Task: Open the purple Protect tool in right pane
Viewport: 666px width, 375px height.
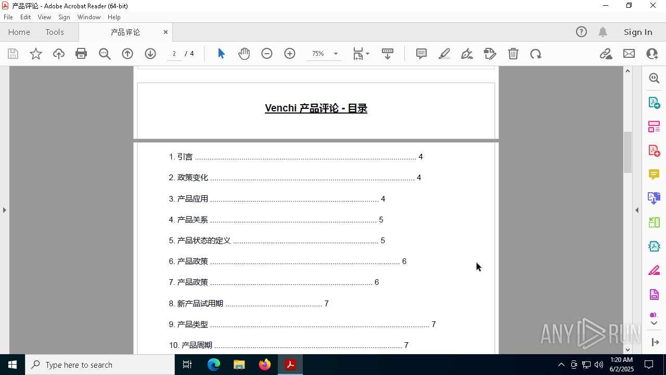Action: [654, 295]
